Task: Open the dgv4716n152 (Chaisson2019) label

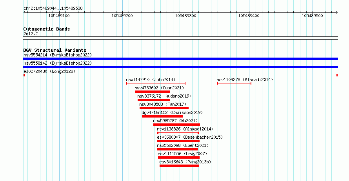Action: point(172,112)
